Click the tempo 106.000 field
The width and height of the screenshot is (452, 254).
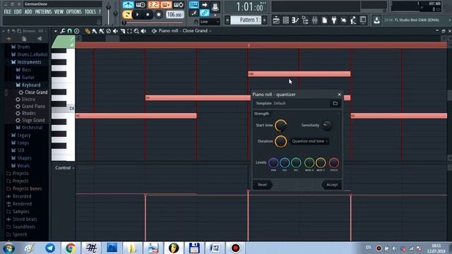point(174,15)
